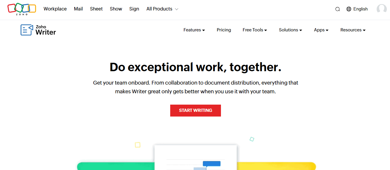Open the Pricing page
390x170 pixels.
click(x=224, y=30)
